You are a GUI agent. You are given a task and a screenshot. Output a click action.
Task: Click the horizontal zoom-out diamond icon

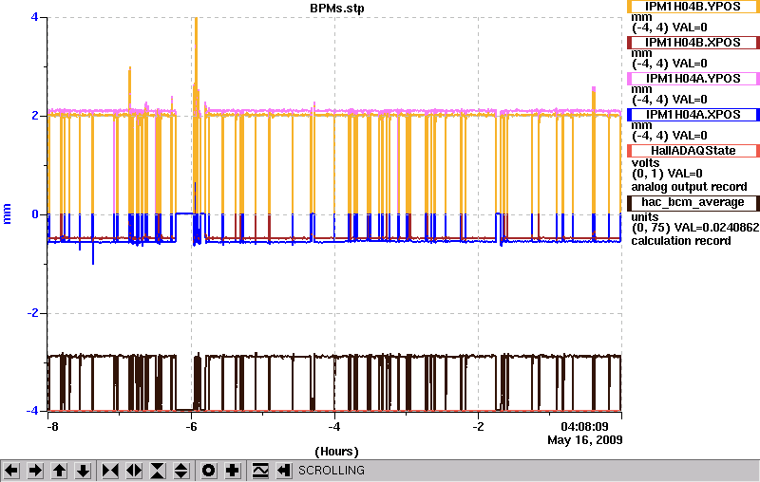coord(134,471)
